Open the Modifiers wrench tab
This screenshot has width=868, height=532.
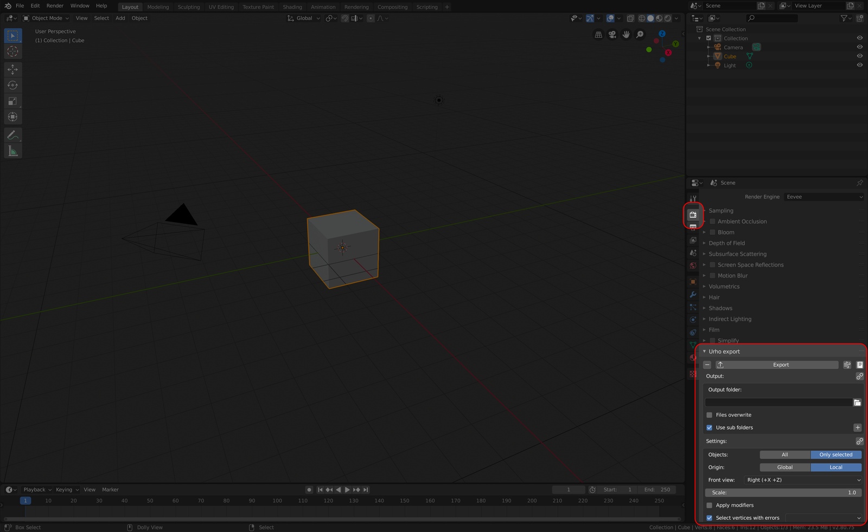(693, 295)
